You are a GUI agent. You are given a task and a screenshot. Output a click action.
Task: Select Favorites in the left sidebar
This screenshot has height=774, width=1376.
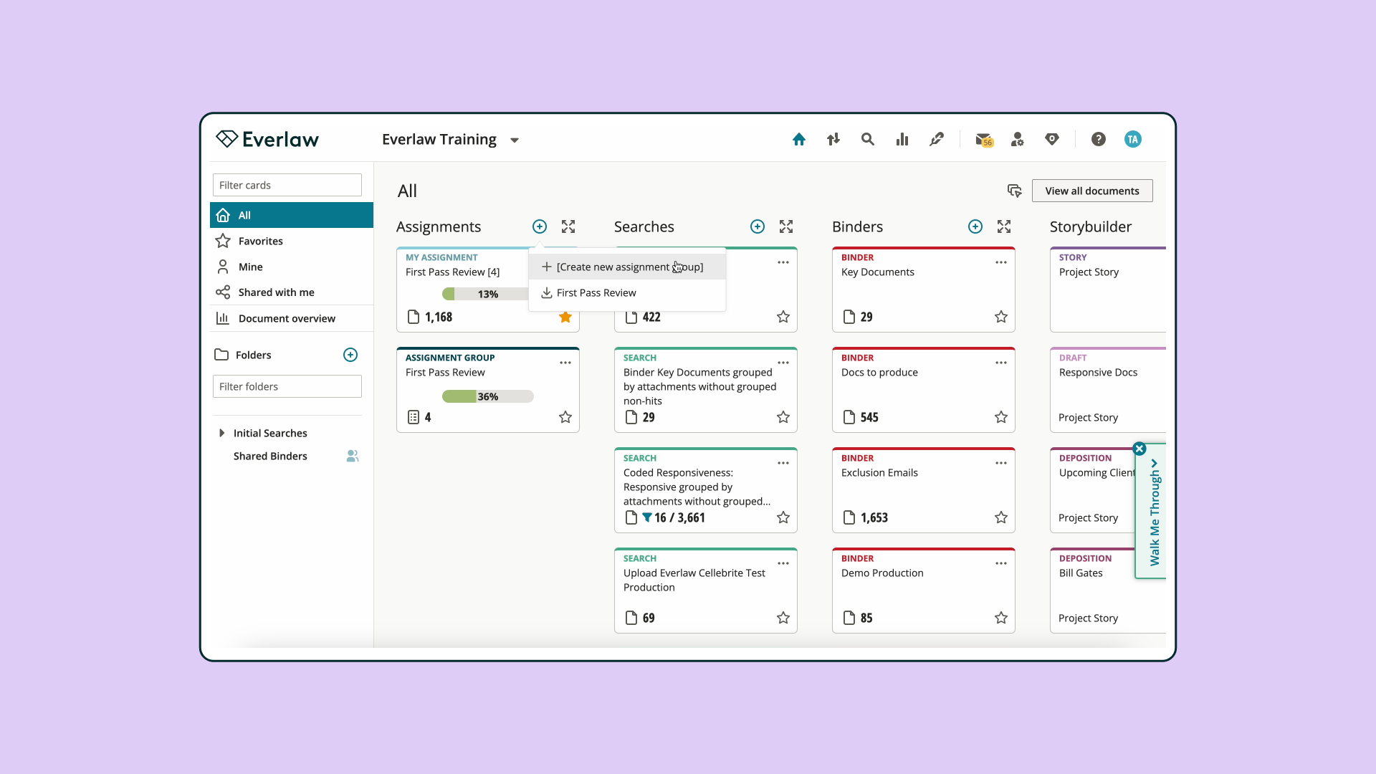[260, 241]
